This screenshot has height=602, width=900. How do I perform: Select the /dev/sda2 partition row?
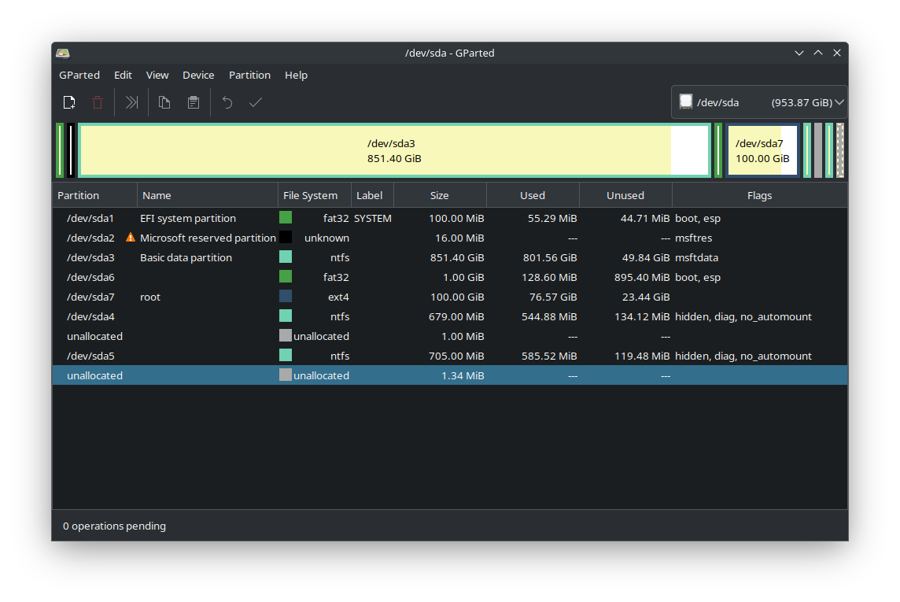450,238
